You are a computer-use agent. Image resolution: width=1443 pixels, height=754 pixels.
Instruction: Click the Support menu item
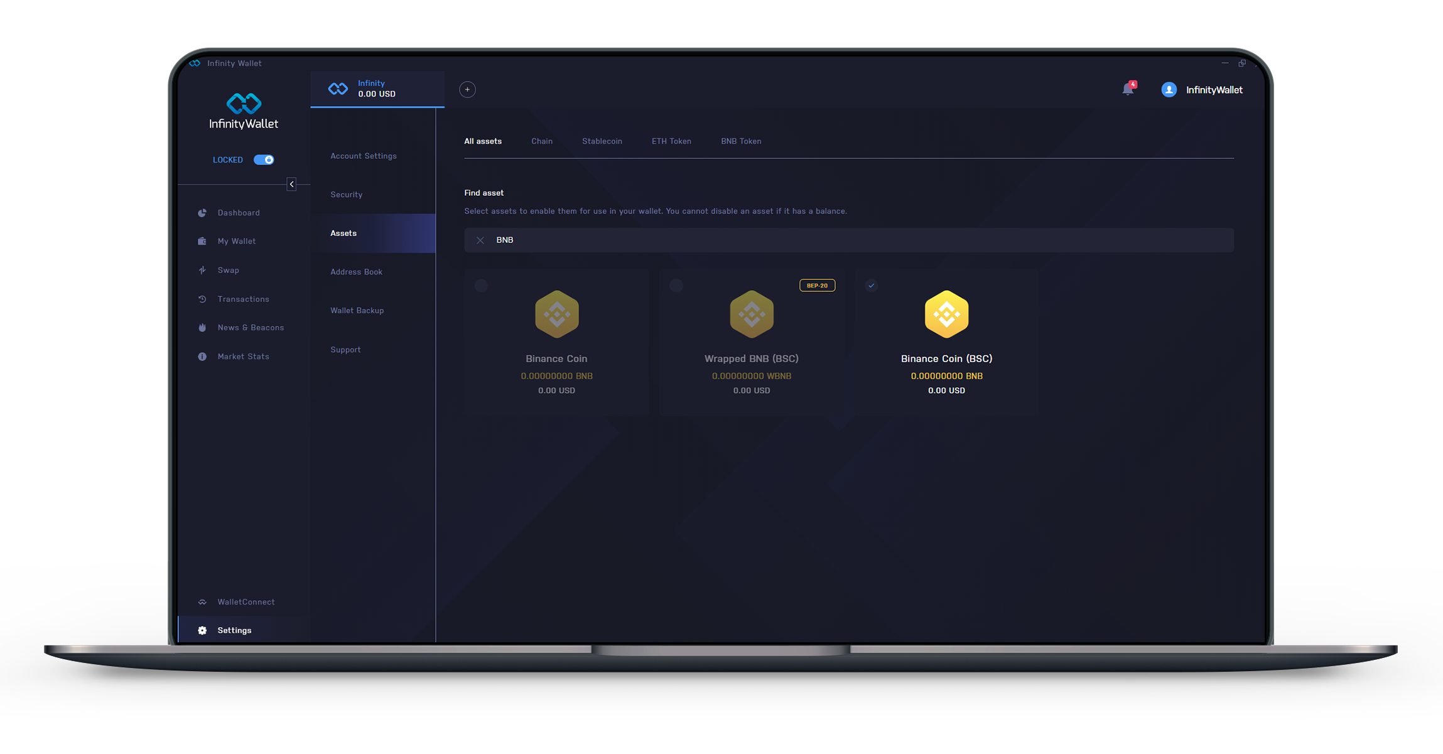click(345, 348)
